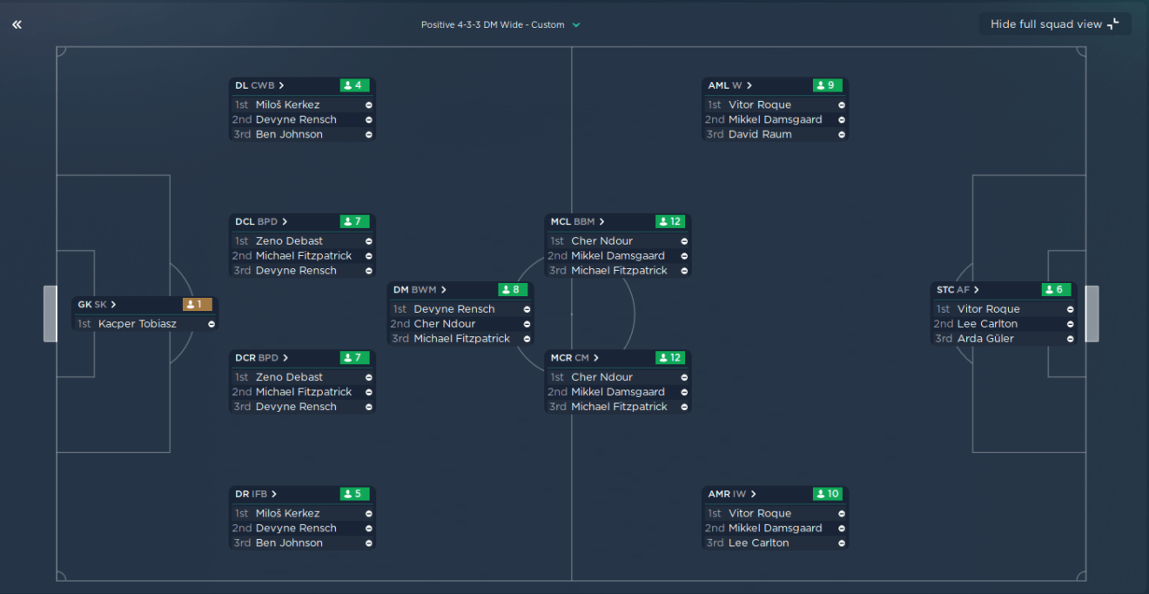Screen dimensions: 1149x594
Task: Toggle the remove icon next to Kacper Tobiasz
Action: [212, 323]
